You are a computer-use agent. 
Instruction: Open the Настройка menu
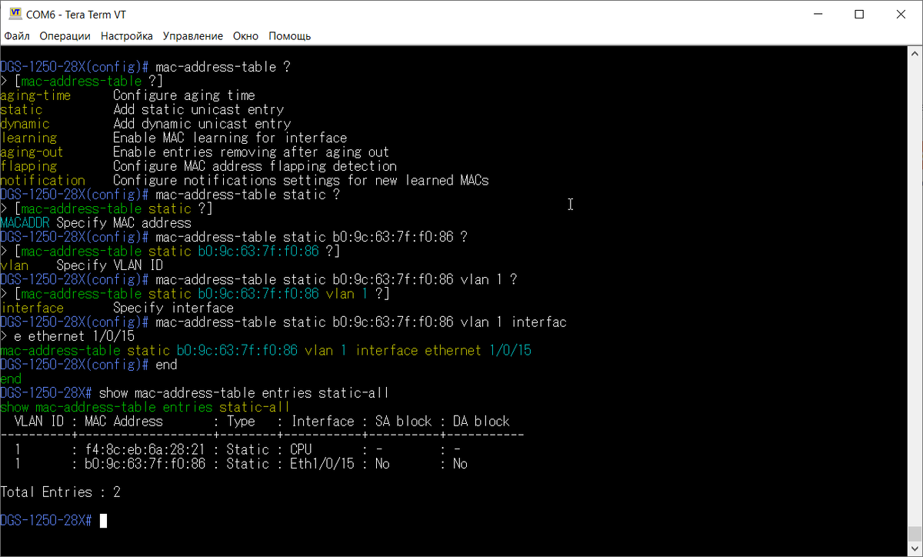point(127,35)
